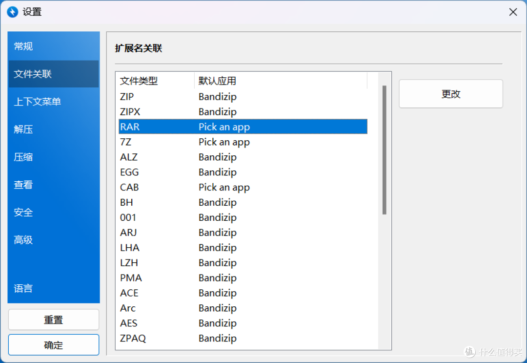Select the 文件关联 sidebar section

(x=54, y=74)
